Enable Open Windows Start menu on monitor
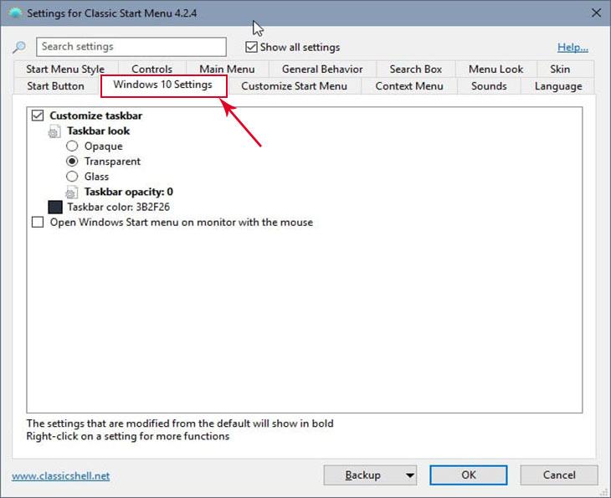Viewport: 611px width, 498px height. tap(38, 222)
